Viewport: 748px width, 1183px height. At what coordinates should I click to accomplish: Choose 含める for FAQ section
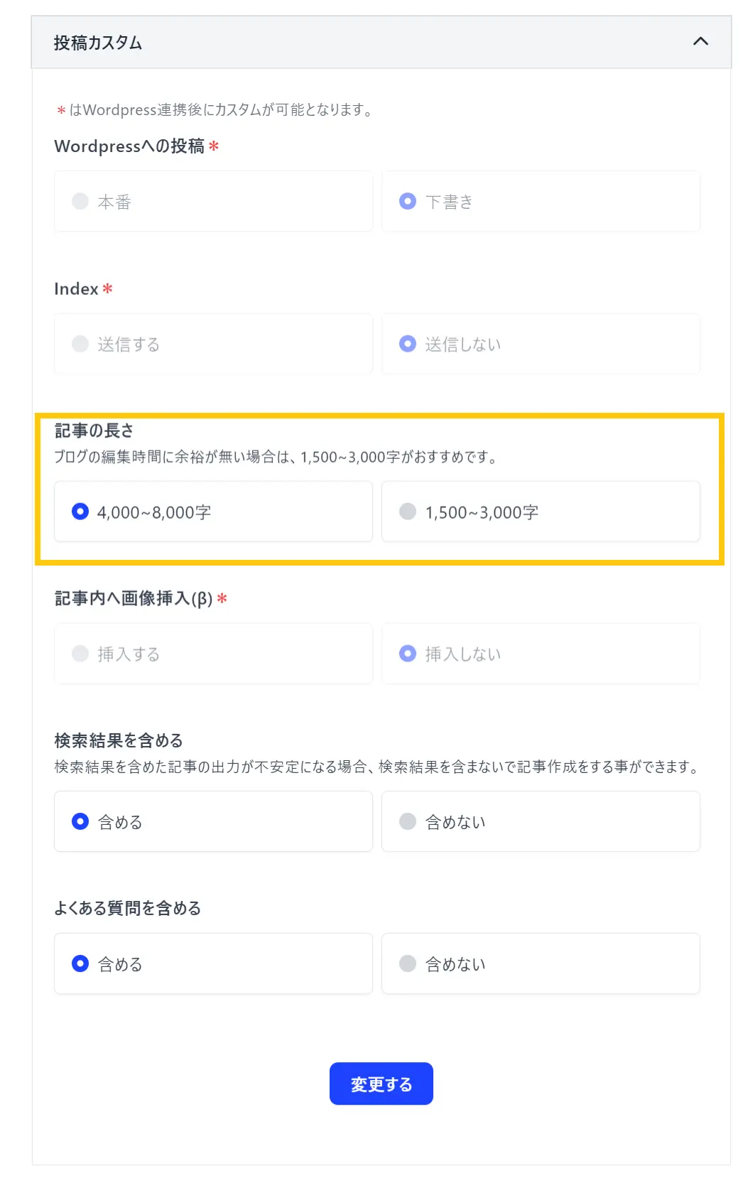tap(80, 964)
